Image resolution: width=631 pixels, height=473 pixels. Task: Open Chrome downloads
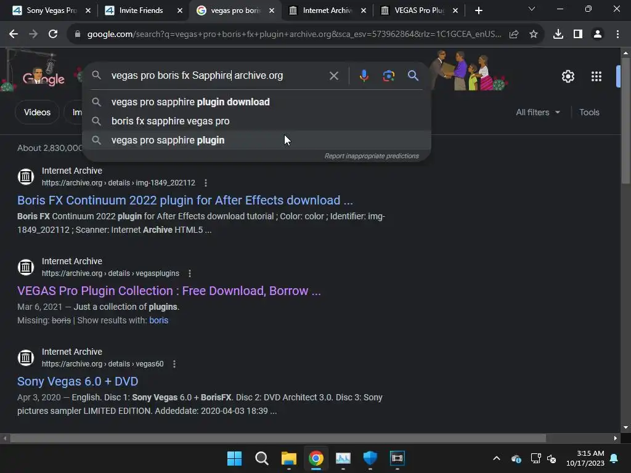tap(558, 34)
